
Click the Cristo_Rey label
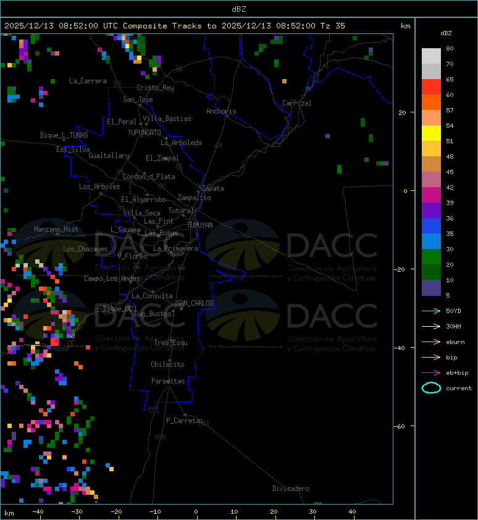(x=155, y=88)
